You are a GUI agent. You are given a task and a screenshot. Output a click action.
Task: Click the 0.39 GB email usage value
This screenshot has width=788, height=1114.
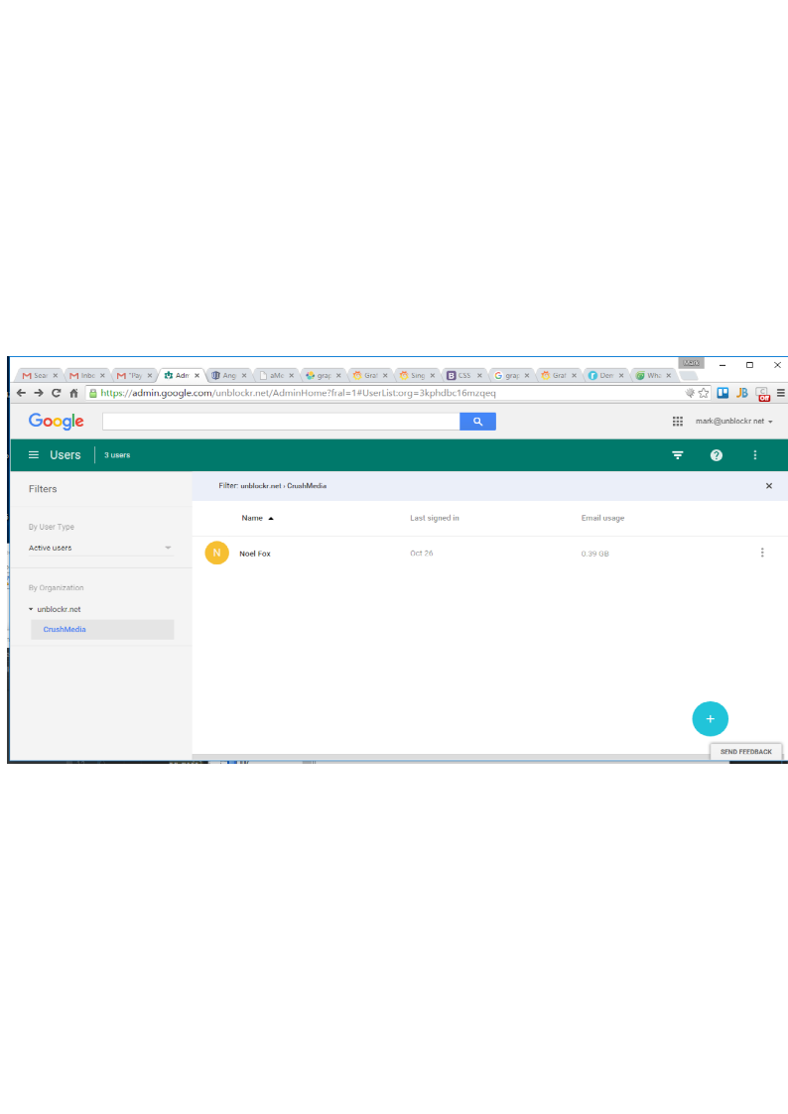coord(594,554)
